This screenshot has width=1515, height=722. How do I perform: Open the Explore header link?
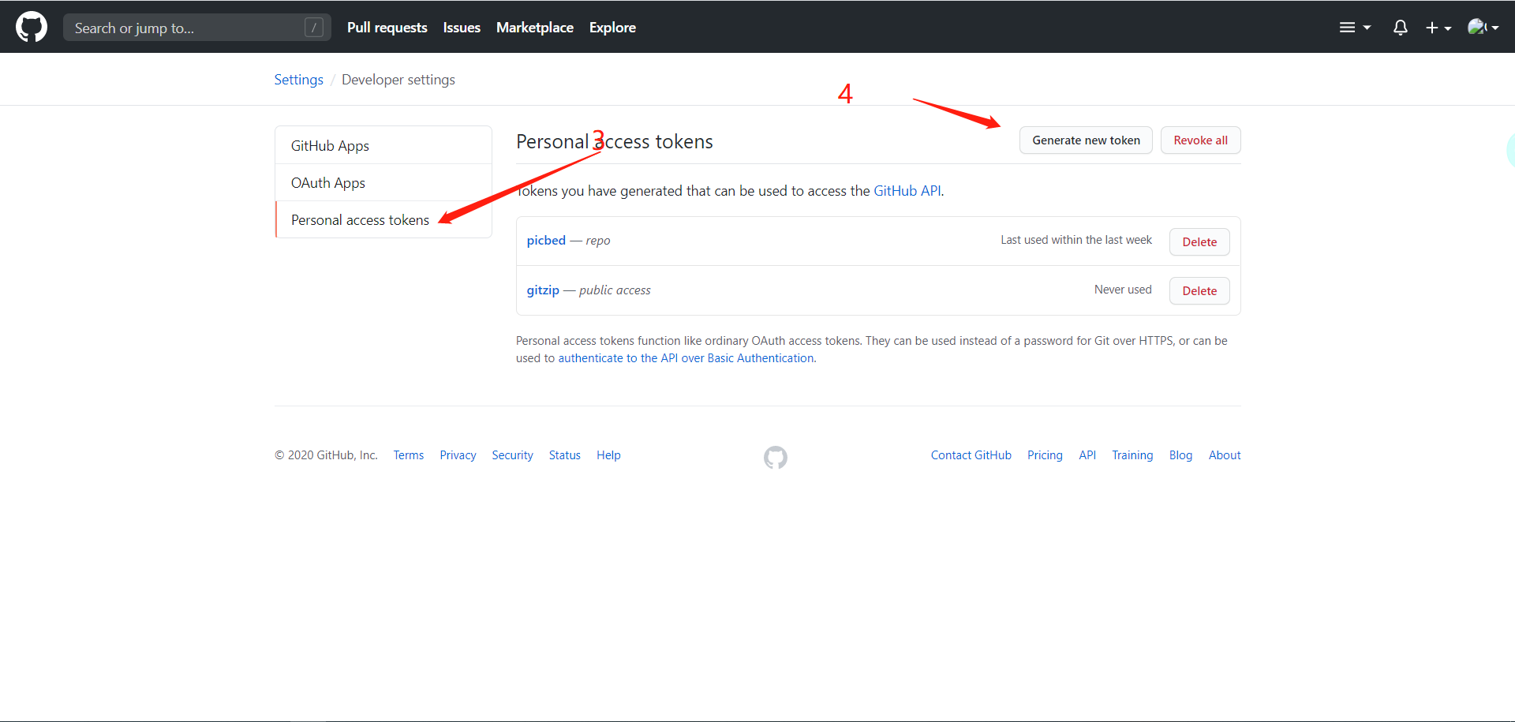coord(612,28)
